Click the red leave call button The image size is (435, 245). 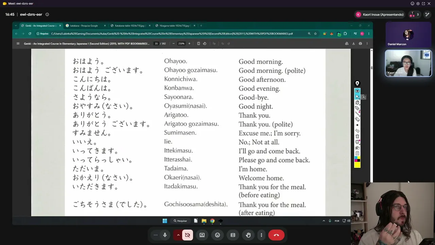276,235
